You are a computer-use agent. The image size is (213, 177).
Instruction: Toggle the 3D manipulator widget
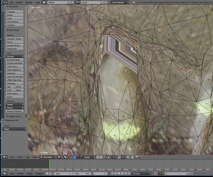(71, 157)
